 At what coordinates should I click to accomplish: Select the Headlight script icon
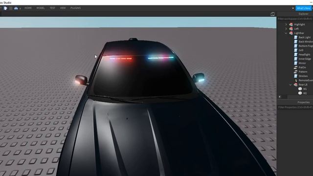295,54
